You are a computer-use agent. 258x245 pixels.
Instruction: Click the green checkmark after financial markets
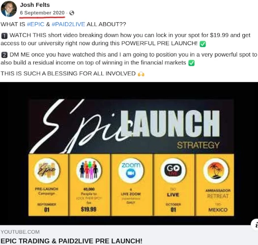click(191, 63)
